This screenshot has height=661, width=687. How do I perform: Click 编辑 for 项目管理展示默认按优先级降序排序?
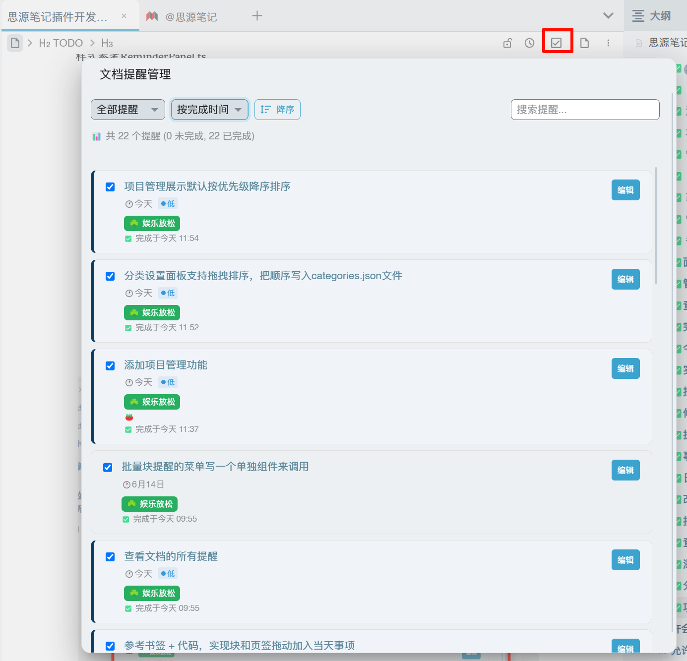[625, 190]
